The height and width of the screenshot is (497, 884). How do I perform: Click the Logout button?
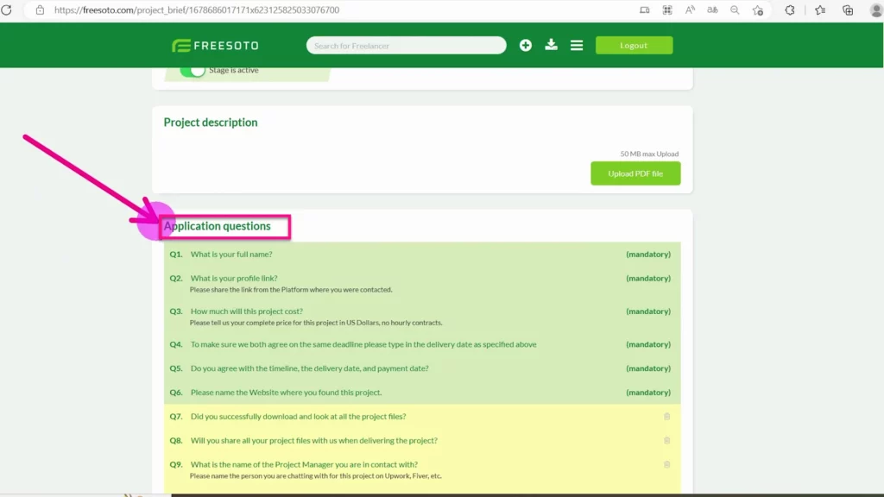pyautogui.click(x=634, y=45)
